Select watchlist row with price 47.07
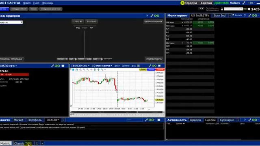Viewport: 260px width, 146px height. (x=190, y=39)
